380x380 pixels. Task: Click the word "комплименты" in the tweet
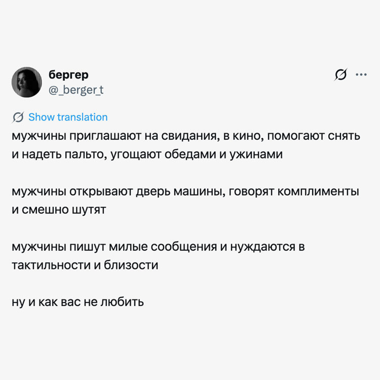click(318, 192)
